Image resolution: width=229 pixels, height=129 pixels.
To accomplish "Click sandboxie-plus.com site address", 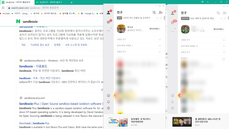I will (x=35, y=98).
